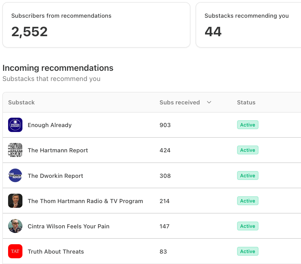Click Active badge for Cintra Wilson row
This screenshot has width=301, height=264.
point(248,226)
